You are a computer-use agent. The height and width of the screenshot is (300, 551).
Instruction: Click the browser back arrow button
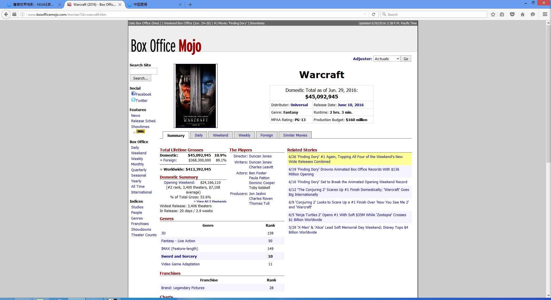[6, 14]
